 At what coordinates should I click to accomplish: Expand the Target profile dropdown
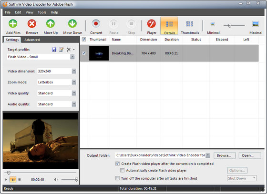(72, 57)
